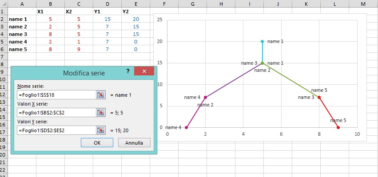The height and width of the screenshot is (177, 378).
Task: Click X2 value 1 in name 4 row
Action: [79, 42]
